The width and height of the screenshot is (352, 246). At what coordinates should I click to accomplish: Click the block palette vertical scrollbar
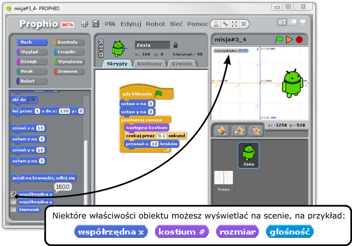coord(85,173)
